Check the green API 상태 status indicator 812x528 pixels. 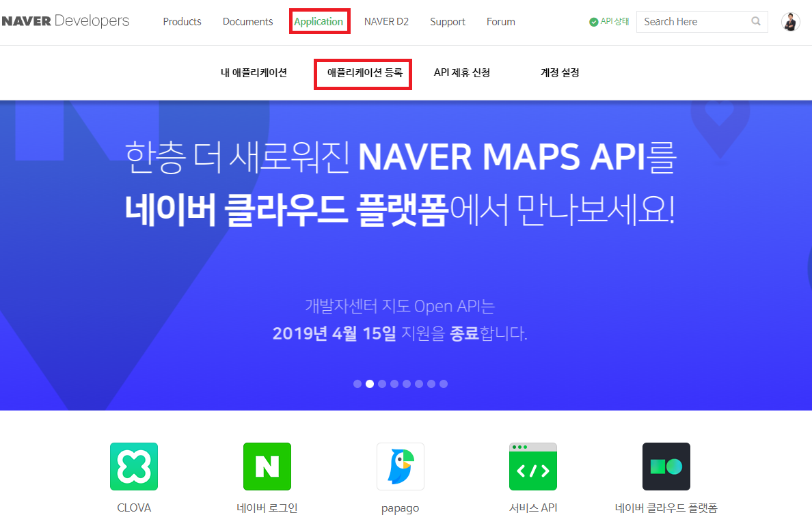click(594, 21)
